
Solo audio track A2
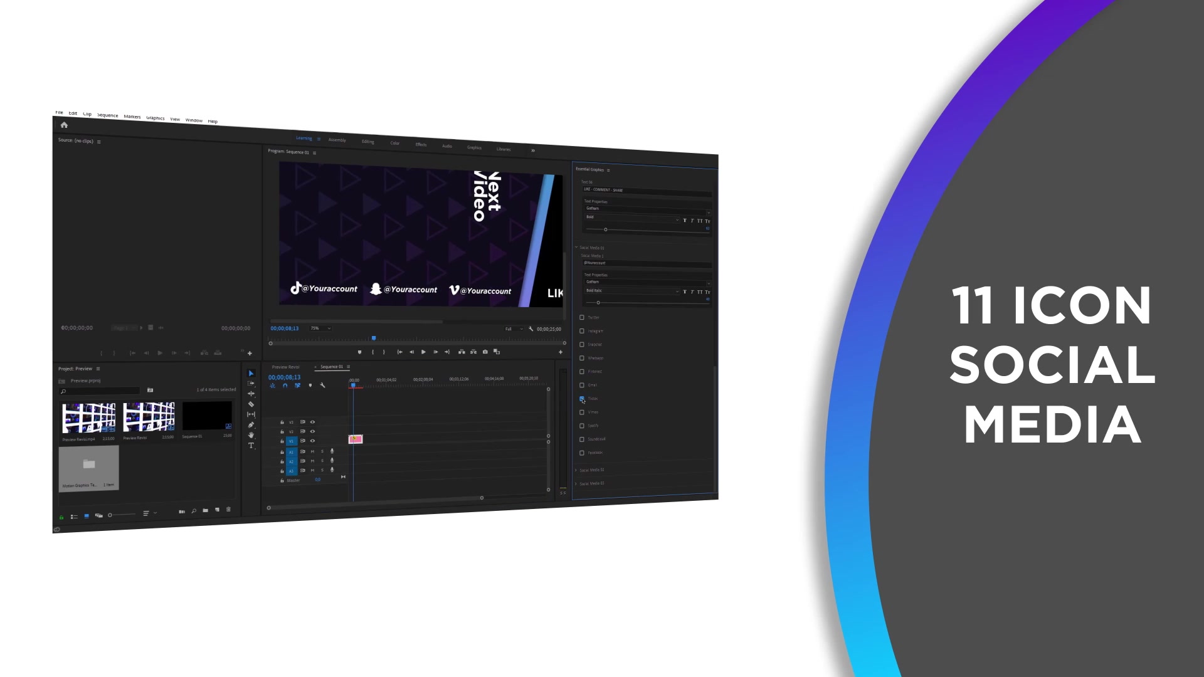pyautogui.click(x=322, y=461)
